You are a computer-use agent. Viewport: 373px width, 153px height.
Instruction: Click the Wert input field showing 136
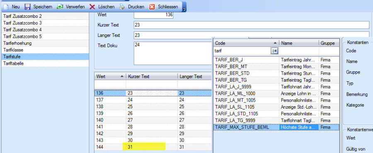pos(154,15)
